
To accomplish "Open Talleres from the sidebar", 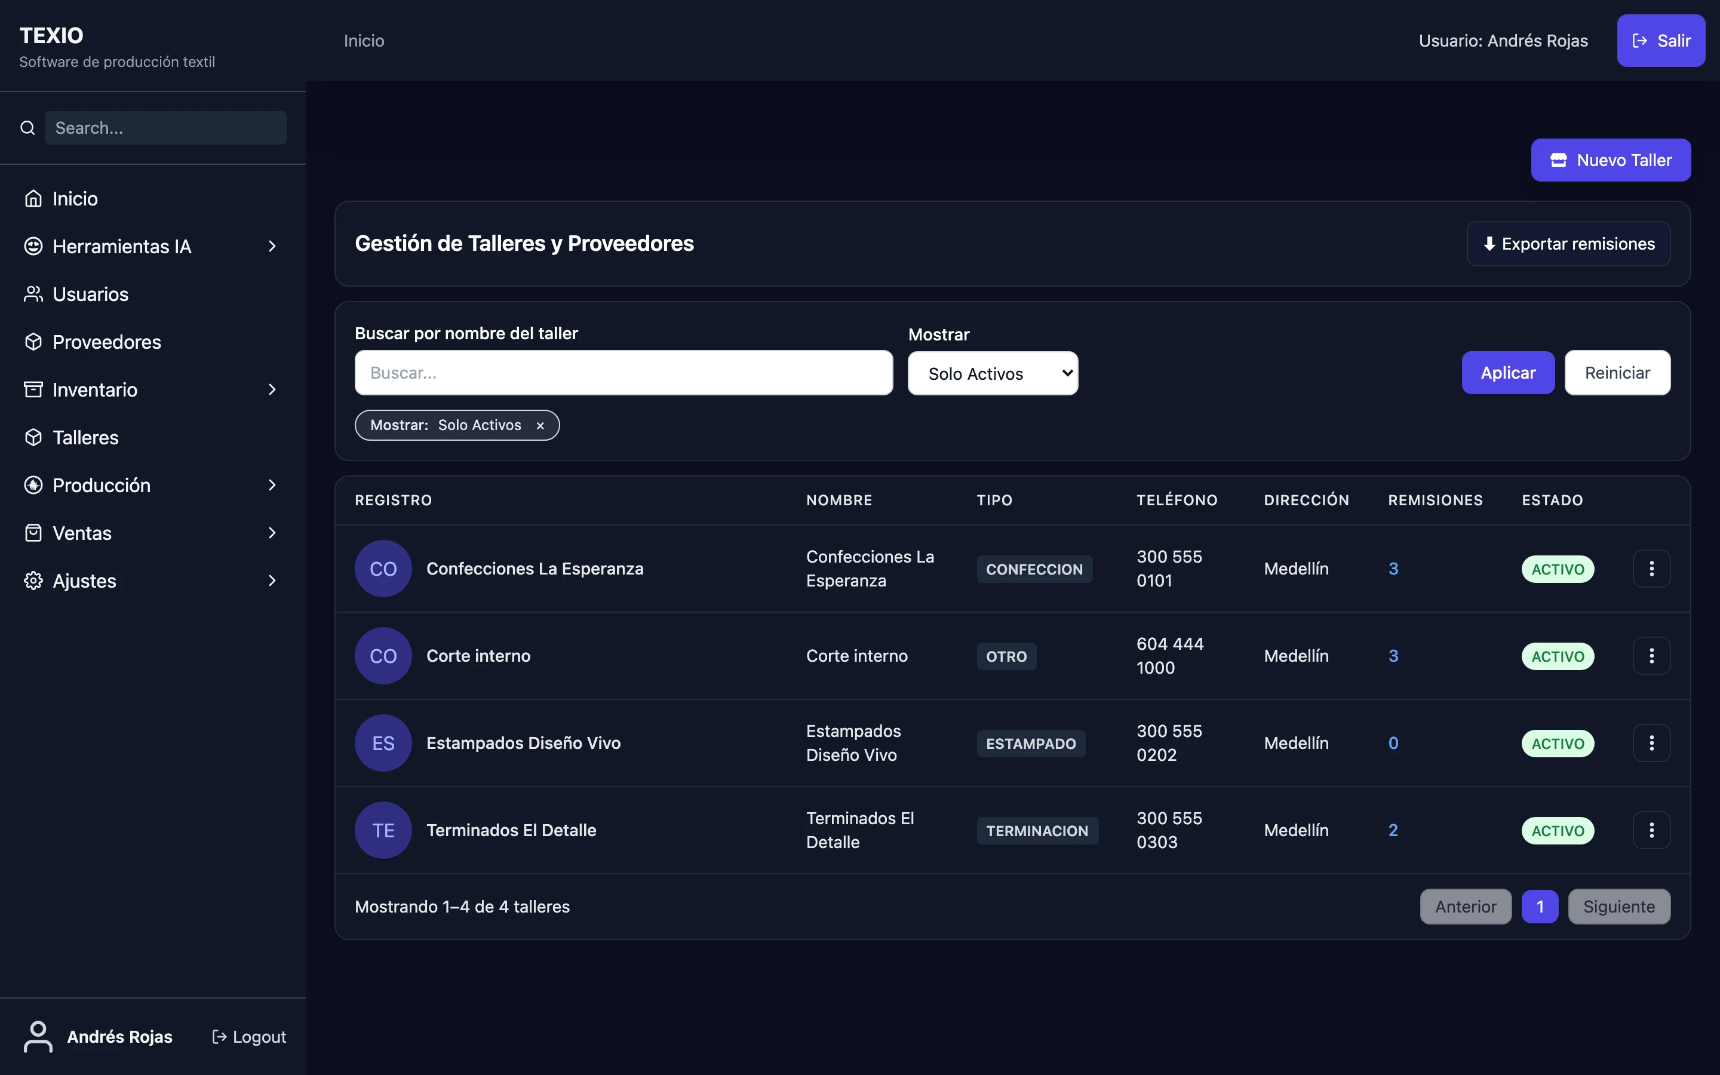I will 153,437.
